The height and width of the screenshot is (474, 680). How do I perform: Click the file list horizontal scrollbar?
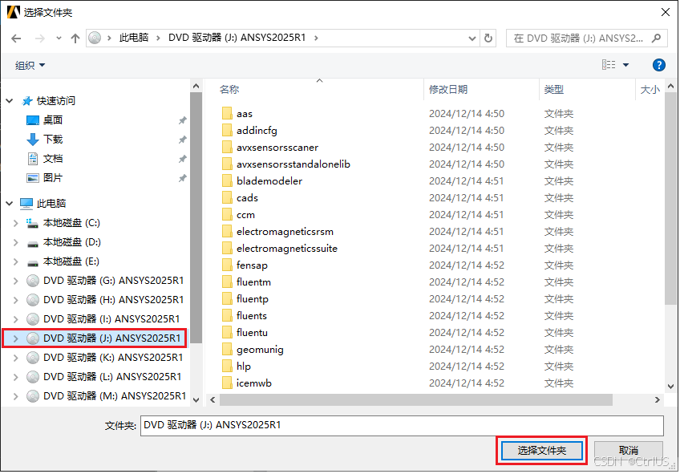click(416, 400)
